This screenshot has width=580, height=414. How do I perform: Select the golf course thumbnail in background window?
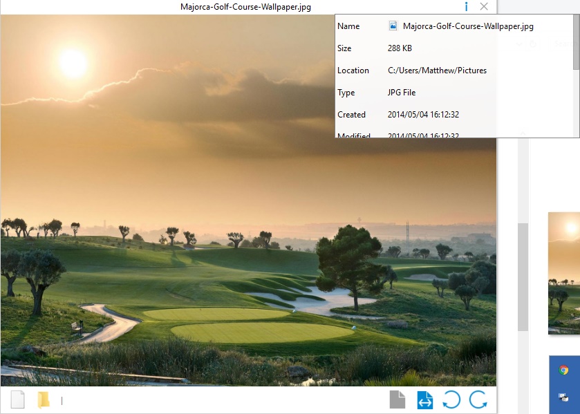click(564, 273)
